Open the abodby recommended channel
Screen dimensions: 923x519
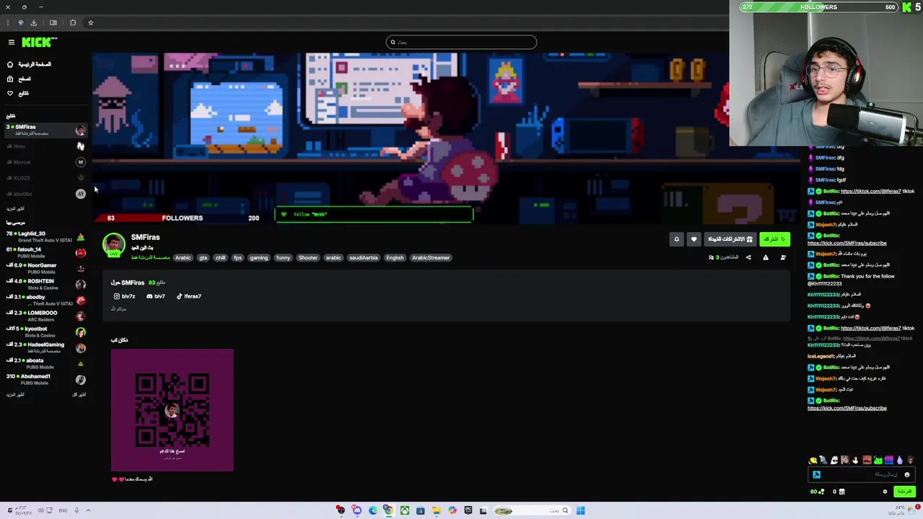click(x=45, y=300)
